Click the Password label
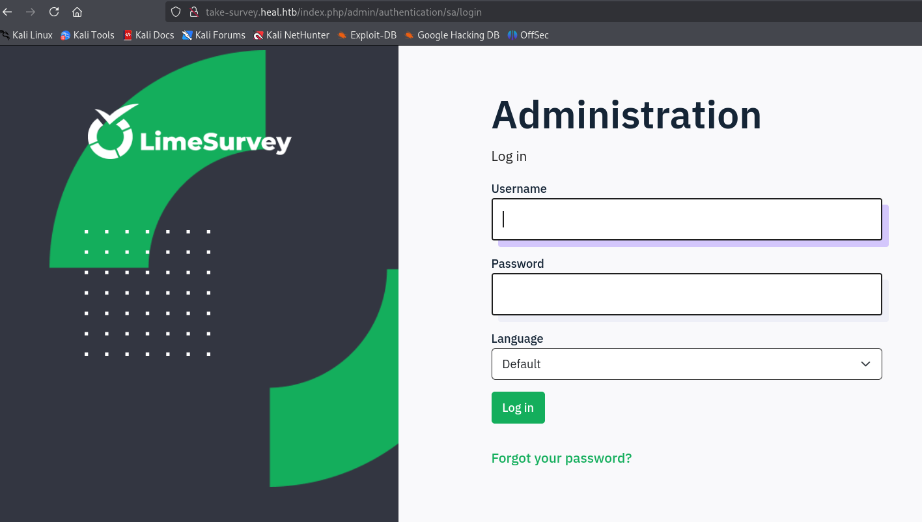The height and width of the screenshot is (522, 922). pos(518,264)
